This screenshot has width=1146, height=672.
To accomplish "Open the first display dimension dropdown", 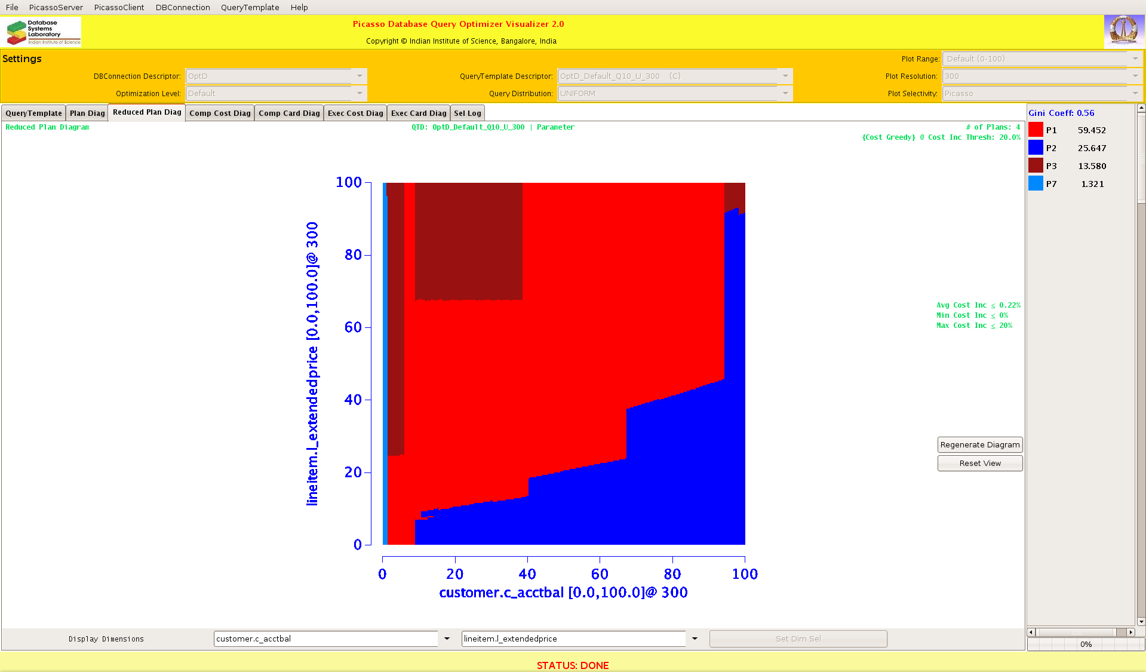I will click(446, 639).
